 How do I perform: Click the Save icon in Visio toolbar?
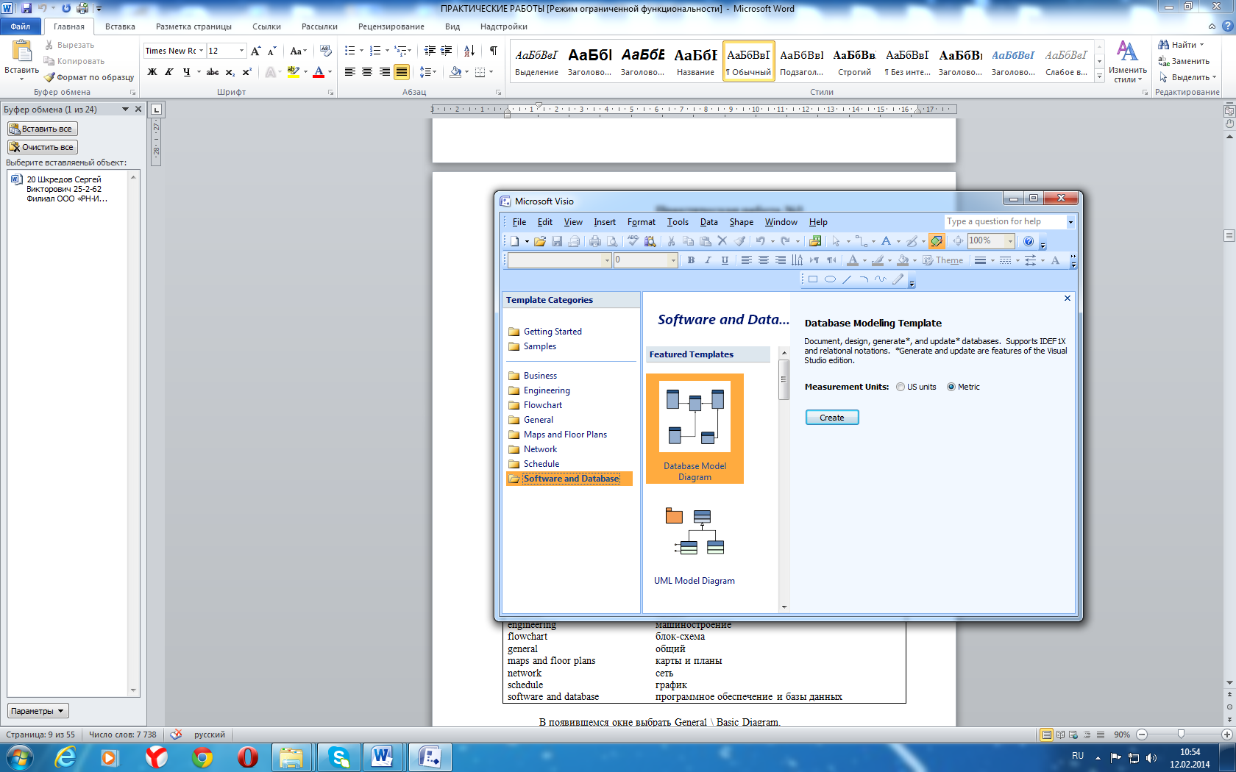click(x=557, y=241)
